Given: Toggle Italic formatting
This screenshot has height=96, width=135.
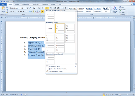Looking at the screenshot, I should (x=14, y=11).
